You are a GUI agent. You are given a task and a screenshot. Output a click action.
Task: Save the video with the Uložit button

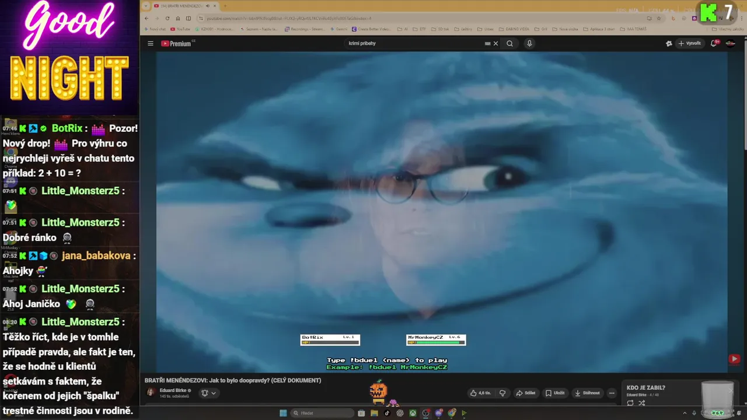point(555,393)
